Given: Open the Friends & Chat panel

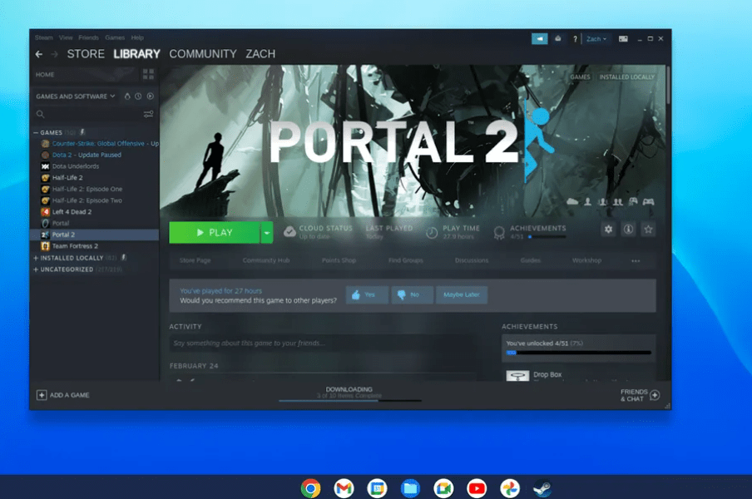Looking at the screenshot, I should [634, 394].
